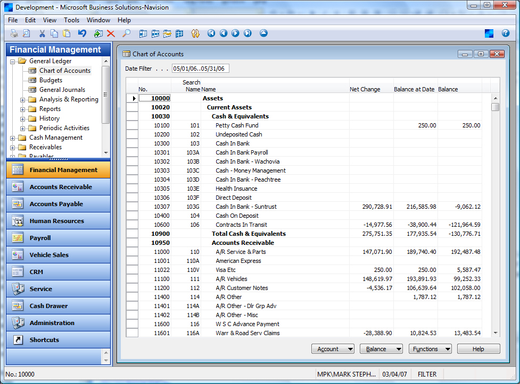Open the Human Resources module
Image resolution: width=520 pixels, height=384 pixels.
pos(58,221)
